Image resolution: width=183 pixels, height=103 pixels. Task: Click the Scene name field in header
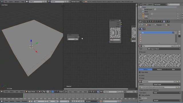point(57,2)
